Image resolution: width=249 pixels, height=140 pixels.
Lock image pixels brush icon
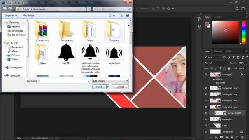click(216, 68)
